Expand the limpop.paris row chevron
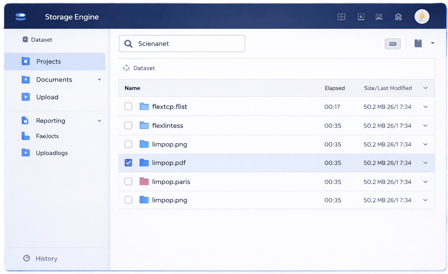 click(x=425, y=182)
